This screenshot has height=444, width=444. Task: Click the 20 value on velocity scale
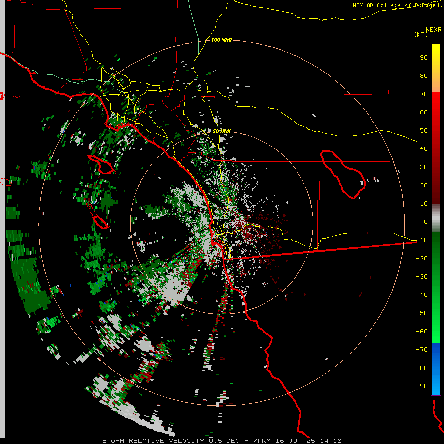pyautogui.click(x=424, y=185)
